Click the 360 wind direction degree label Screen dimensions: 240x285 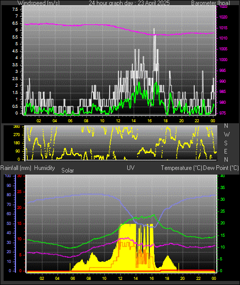coord(16,127)
